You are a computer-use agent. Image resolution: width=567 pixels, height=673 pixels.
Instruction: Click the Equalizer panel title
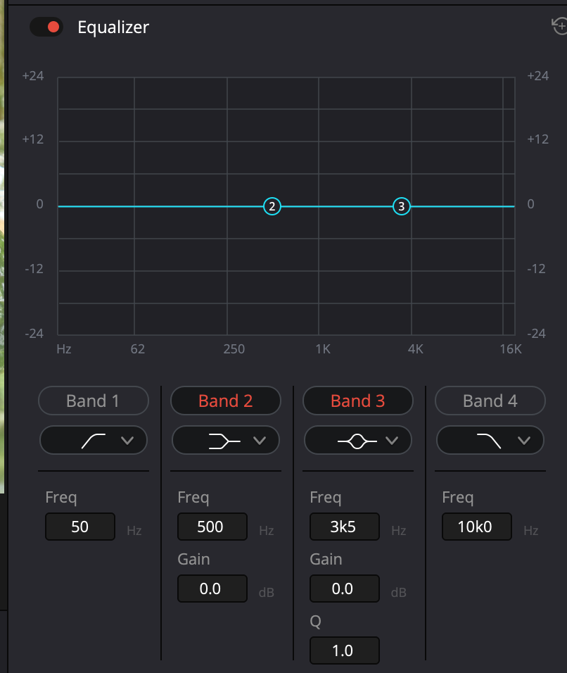[x=113, y=27]
